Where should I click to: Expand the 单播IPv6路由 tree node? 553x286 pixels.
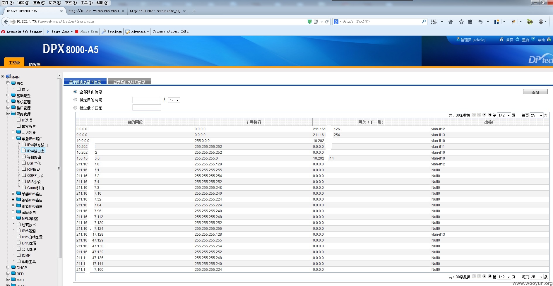click(x=13, y=193)
